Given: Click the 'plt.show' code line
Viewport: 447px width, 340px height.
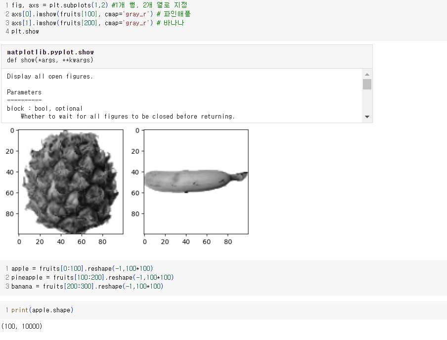Looking at the screenshot, I should pos(25,31).
